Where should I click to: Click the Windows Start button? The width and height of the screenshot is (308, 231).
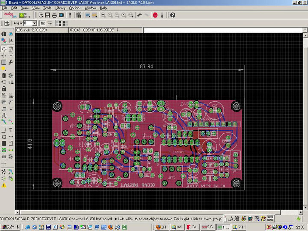pyautogui.click(x=10, y=227)
